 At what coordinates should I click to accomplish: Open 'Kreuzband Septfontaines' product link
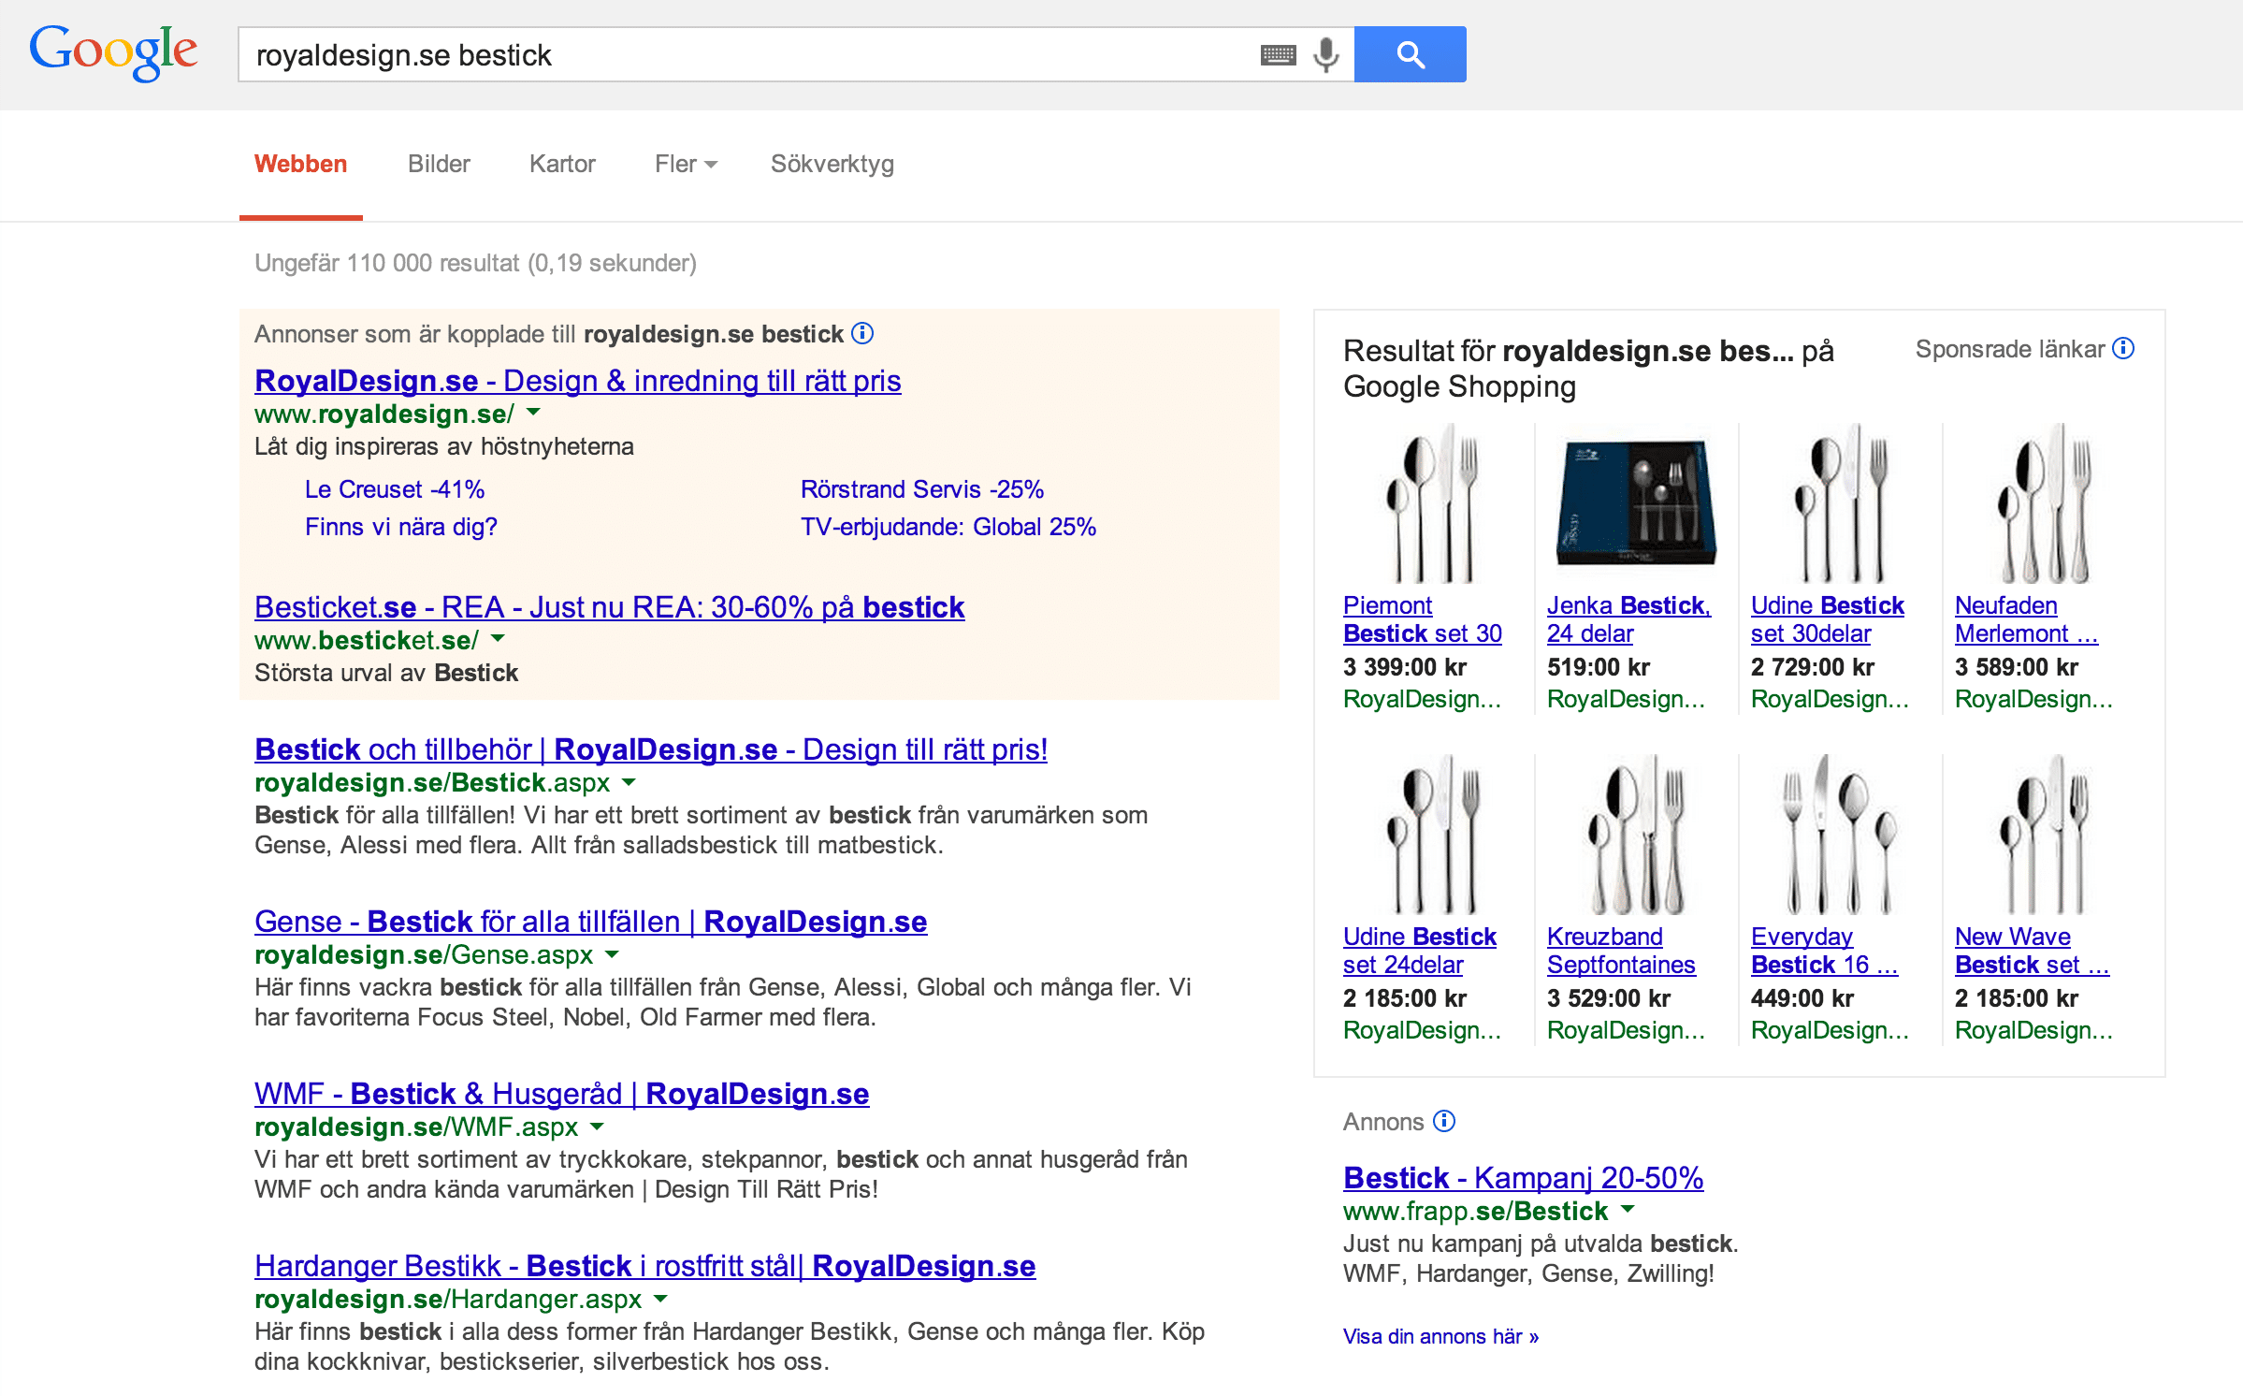coord(1621,951)
